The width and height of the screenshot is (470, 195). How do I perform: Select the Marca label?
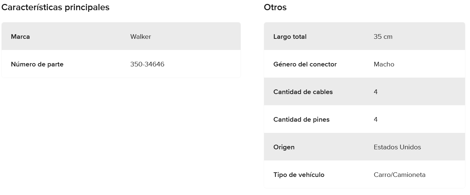(20, 37)
